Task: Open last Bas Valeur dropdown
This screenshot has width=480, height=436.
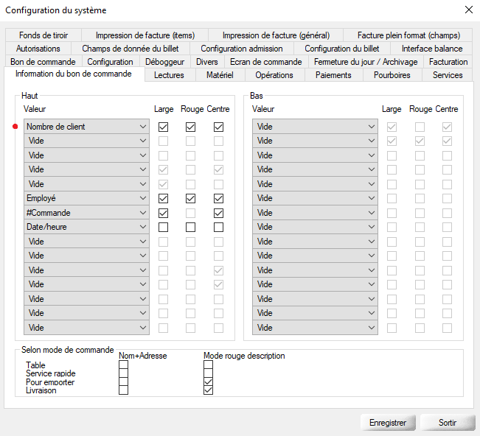Action: point(315,328)
